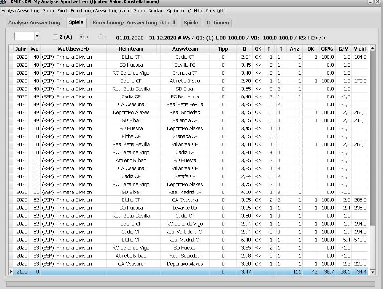The image size is (383, 289).
Task: Select the '+' radio button
Action: pyautogui.click(x=81, y=37)
